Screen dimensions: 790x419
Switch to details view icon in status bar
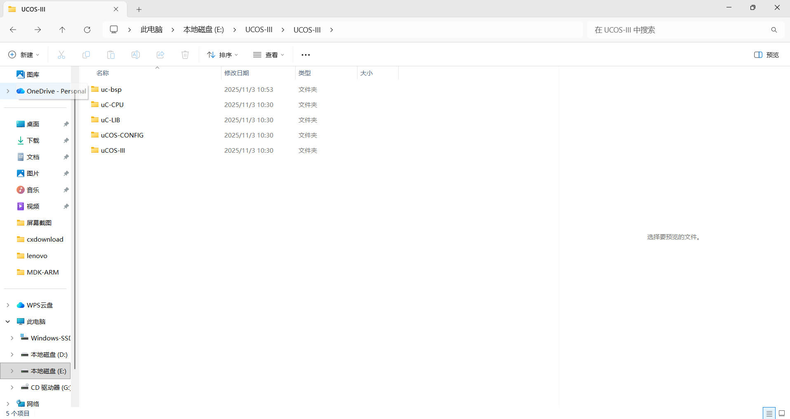pyautogui.click(x=769, y=413)
